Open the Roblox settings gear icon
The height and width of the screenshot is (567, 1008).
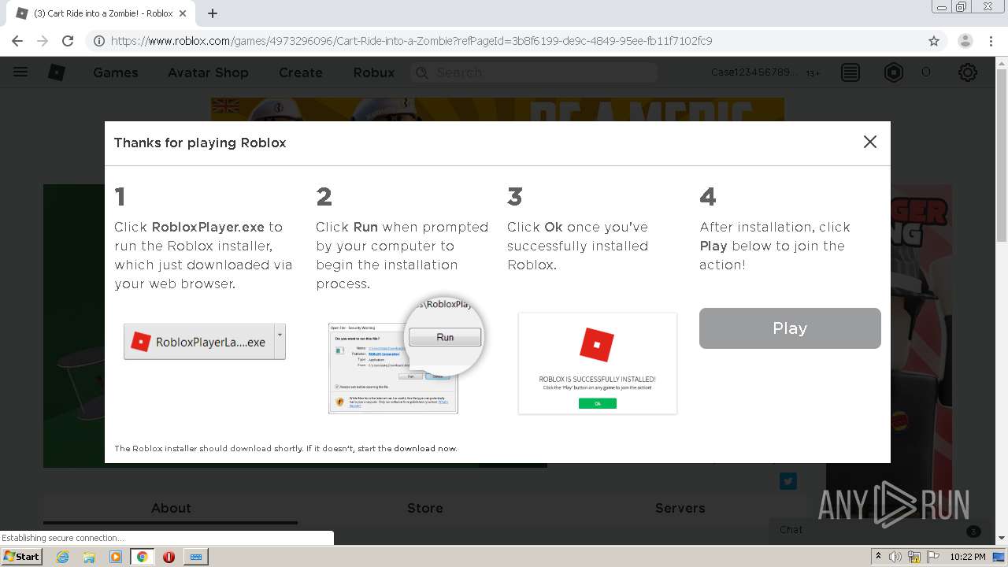point(968,72)
